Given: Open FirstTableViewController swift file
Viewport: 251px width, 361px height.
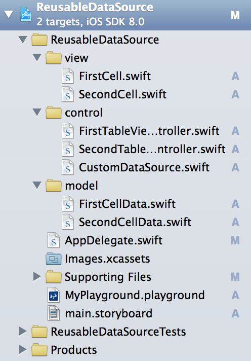Looking at the screenshot, I should pos(149,131).
